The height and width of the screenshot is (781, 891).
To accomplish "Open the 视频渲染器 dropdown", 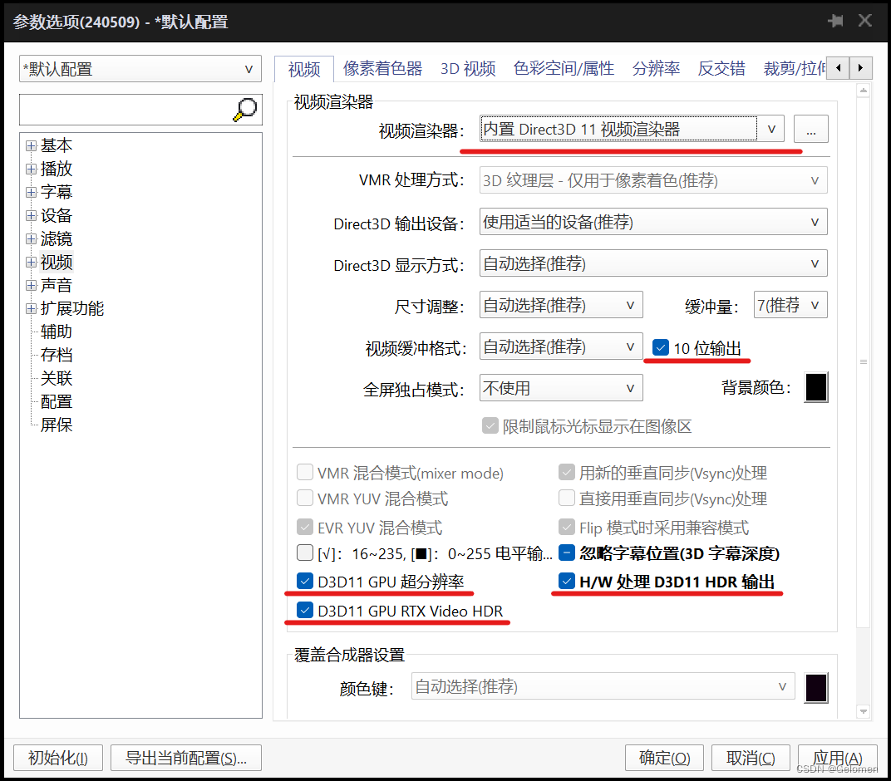I will coord(770,129).
